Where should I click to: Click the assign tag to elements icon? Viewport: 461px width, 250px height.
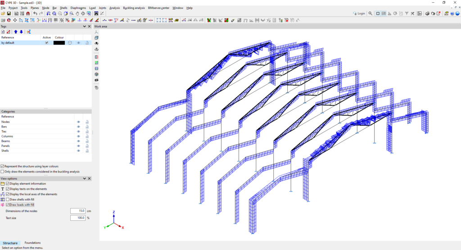point(28,32)
